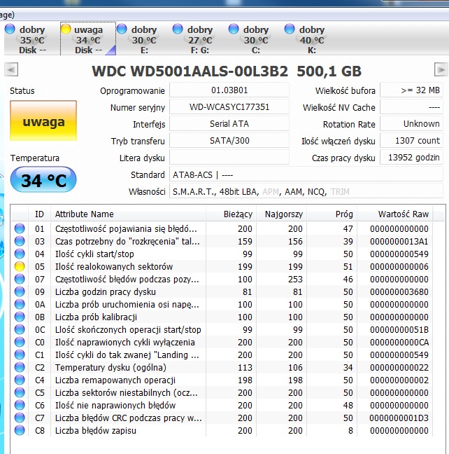
Task: Click the status icon of attribute 07
Action: click(20, 279)
